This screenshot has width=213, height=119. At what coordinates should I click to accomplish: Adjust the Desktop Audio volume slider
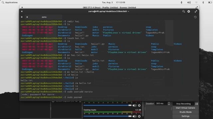107,116
